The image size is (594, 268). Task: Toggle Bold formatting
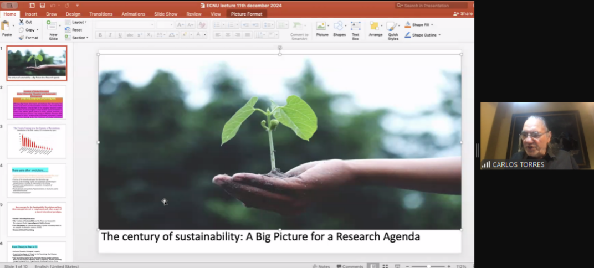coord(100,35)
